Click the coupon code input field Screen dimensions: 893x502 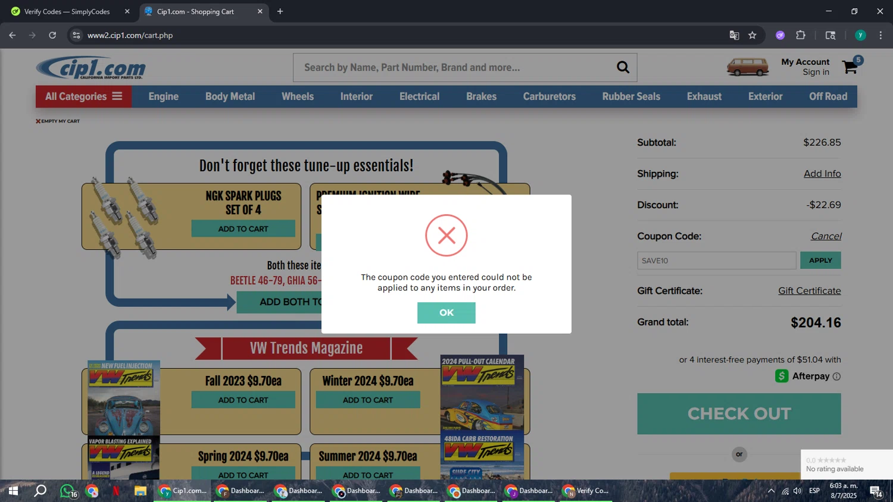[716, 261]
